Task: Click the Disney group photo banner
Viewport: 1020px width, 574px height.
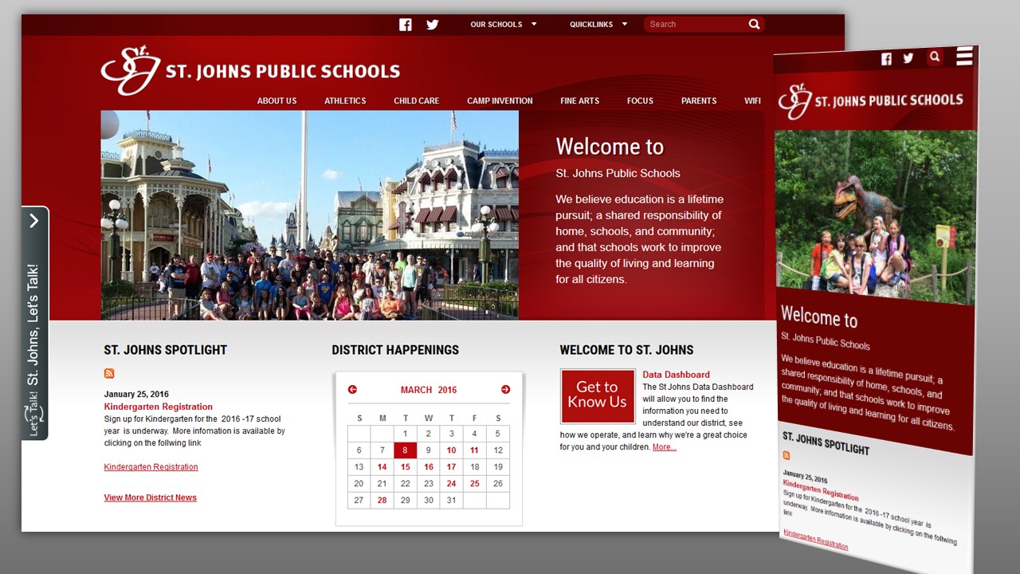Action: [x=310, y=215]
